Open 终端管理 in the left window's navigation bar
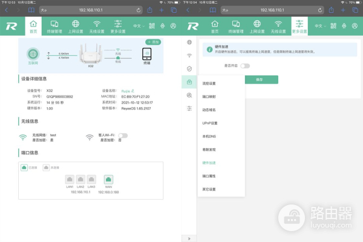The image size is (363, 242). [54, 27]
